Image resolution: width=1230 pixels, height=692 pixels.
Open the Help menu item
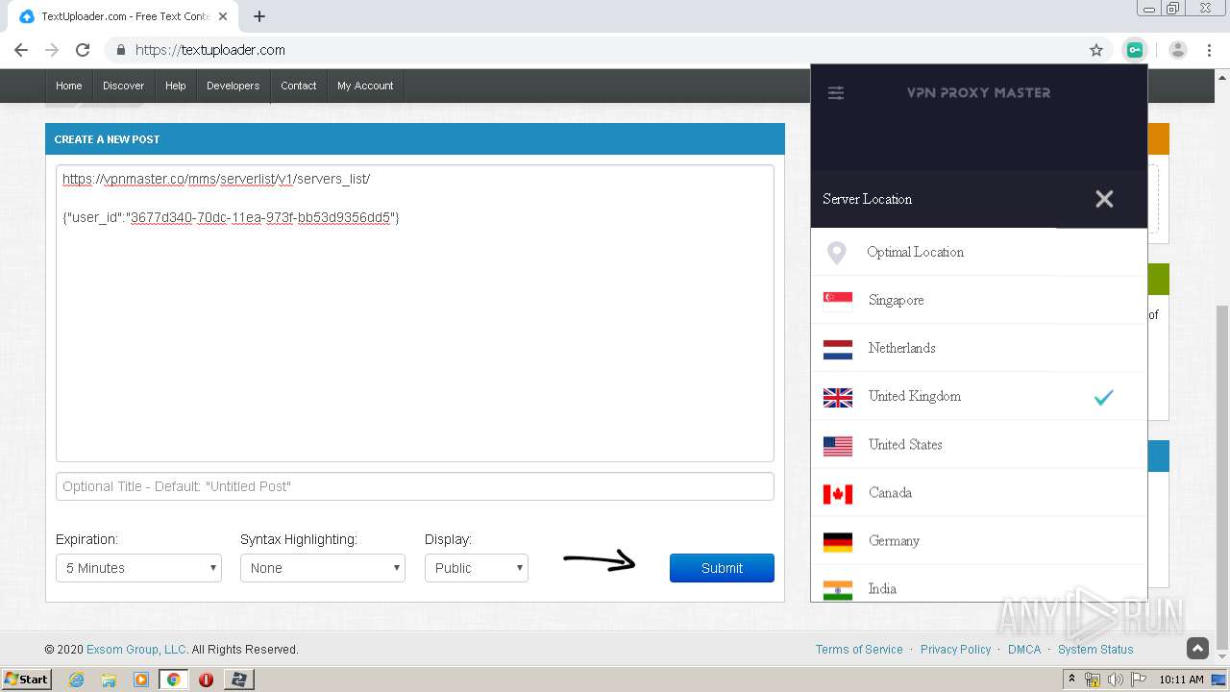[175, 86]
